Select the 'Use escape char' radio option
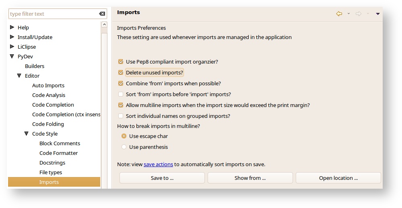The width and height of the screenshot is (402, 208). pyautogui.click(x=124, y=136)
